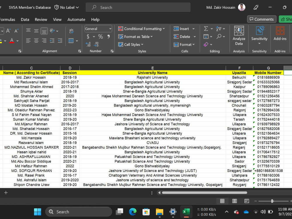Apply Percent Style format
Image resolution: width=292 pixels, height=219 pixels.
click(x=100, y=36)
